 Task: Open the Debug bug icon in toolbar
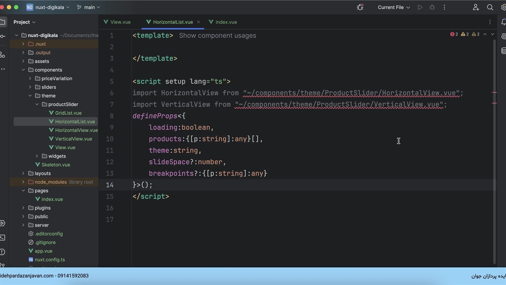[x=360, y=7]
